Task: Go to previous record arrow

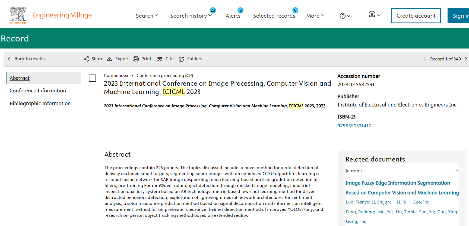Action: click(x=424, y=59)
